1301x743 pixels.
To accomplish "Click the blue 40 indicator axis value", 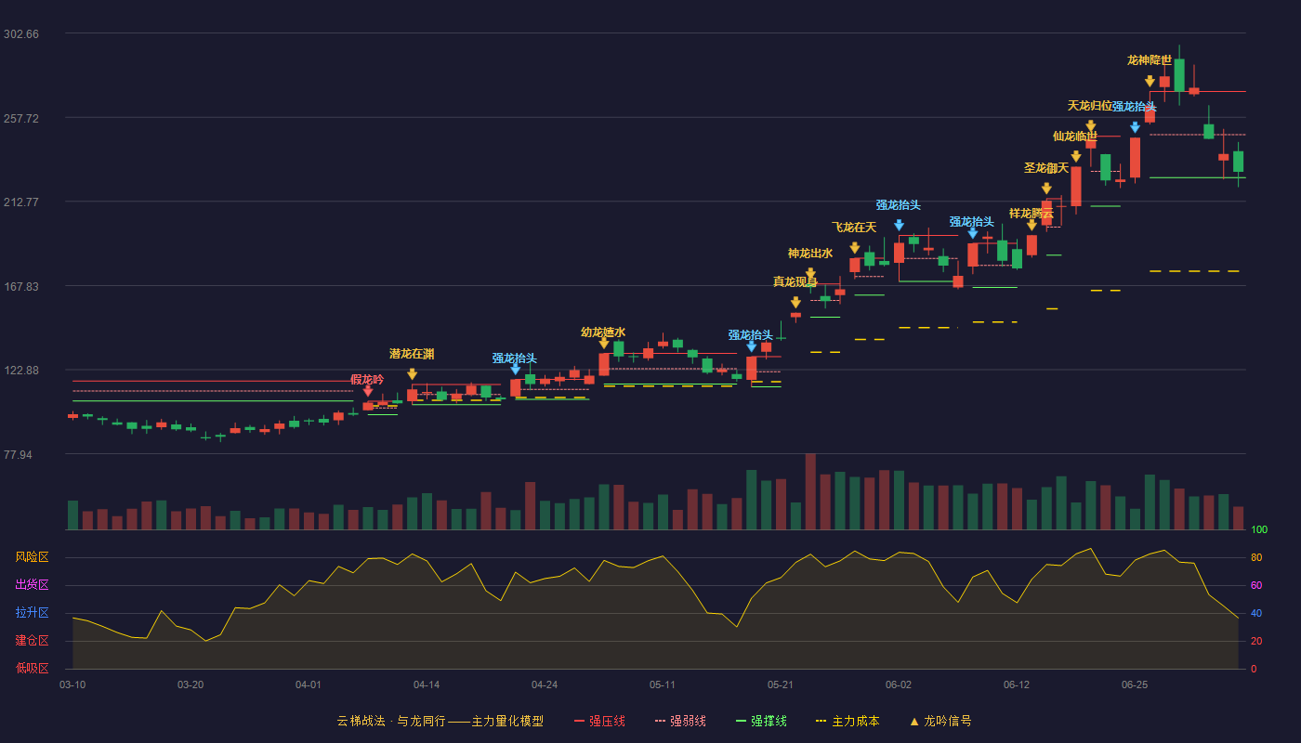I will point(1256,613).
